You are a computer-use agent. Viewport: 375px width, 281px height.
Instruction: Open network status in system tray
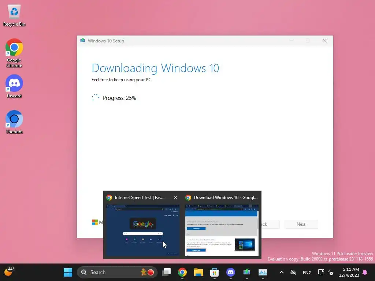321,272
